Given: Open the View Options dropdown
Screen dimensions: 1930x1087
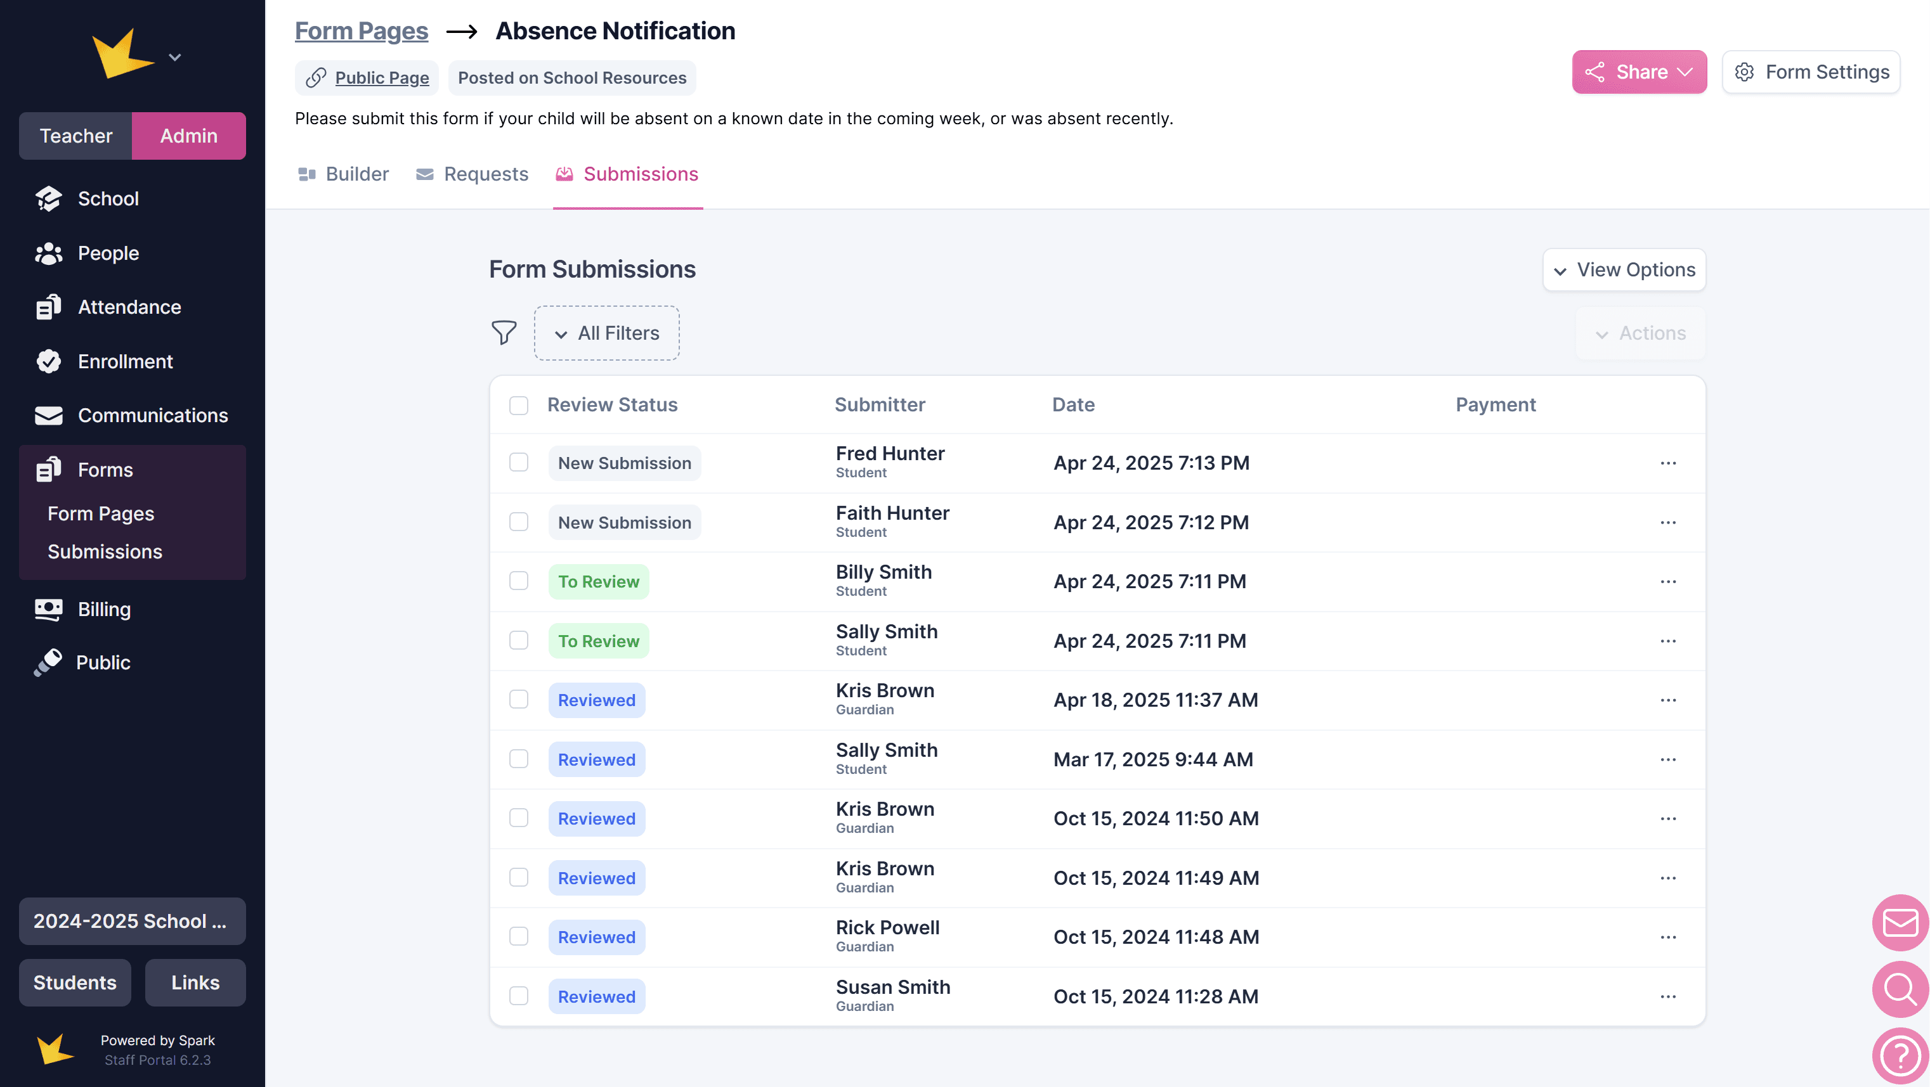Looking at the screenshot, I should click(1624, 269).
